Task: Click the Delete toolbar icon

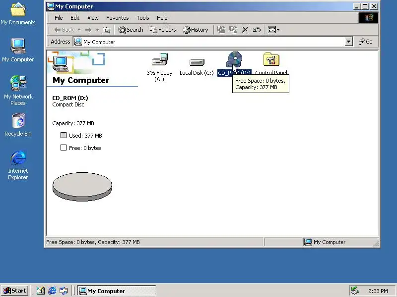Action: point(245,30)
